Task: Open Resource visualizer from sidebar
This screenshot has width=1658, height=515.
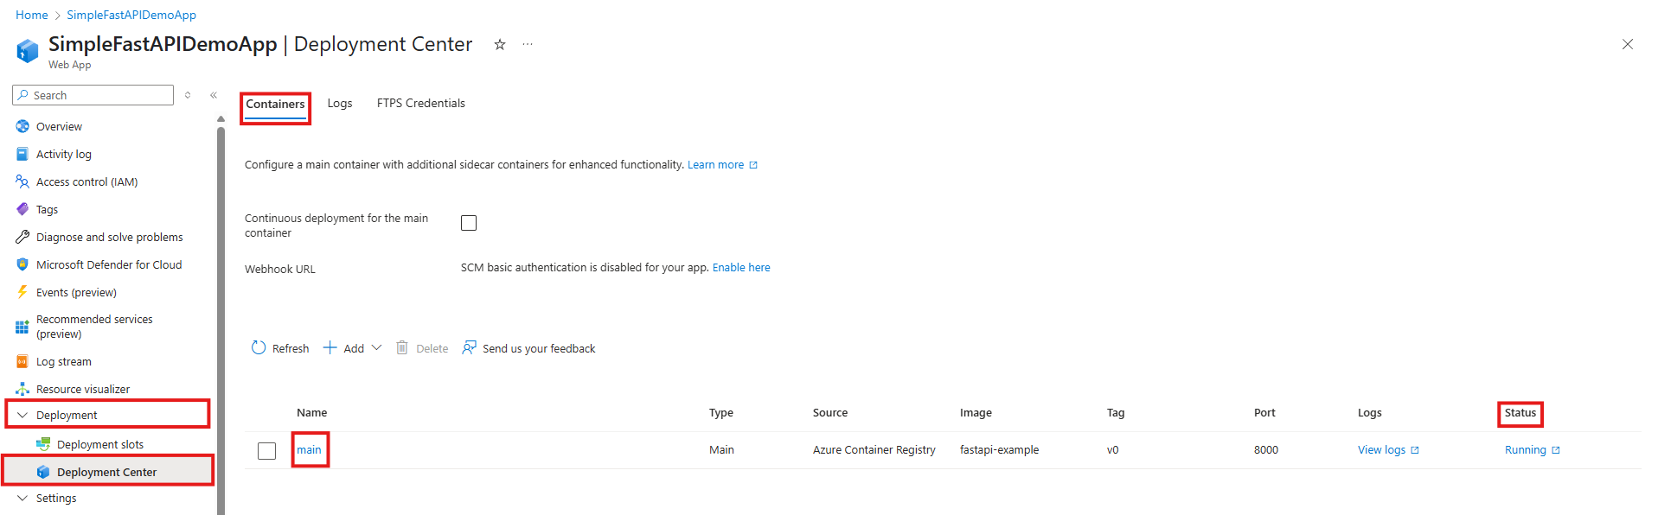Action: pos(82,390)
